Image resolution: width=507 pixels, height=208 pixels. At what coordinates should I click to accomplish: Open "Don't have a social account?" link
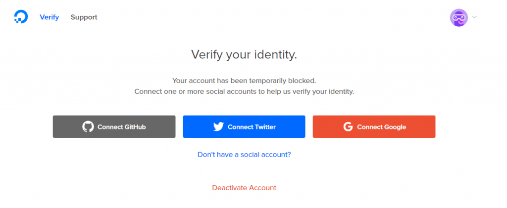point(244,155)
